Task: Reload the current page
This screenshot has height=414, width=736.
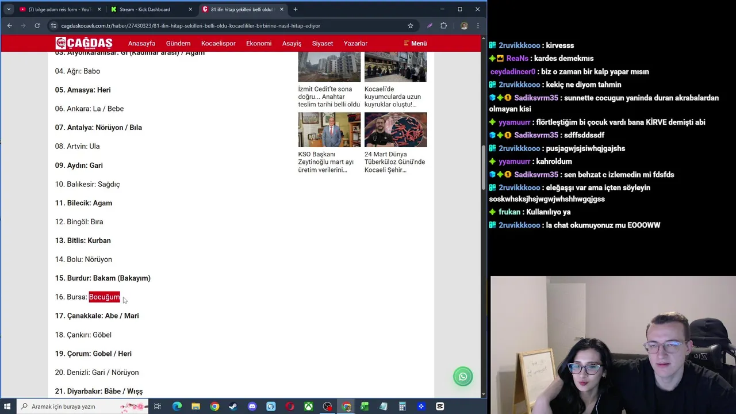Action: pos(37,25)
